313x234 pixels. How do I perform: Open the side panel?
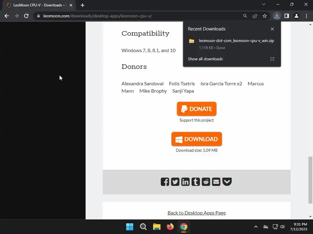(287, 16)
